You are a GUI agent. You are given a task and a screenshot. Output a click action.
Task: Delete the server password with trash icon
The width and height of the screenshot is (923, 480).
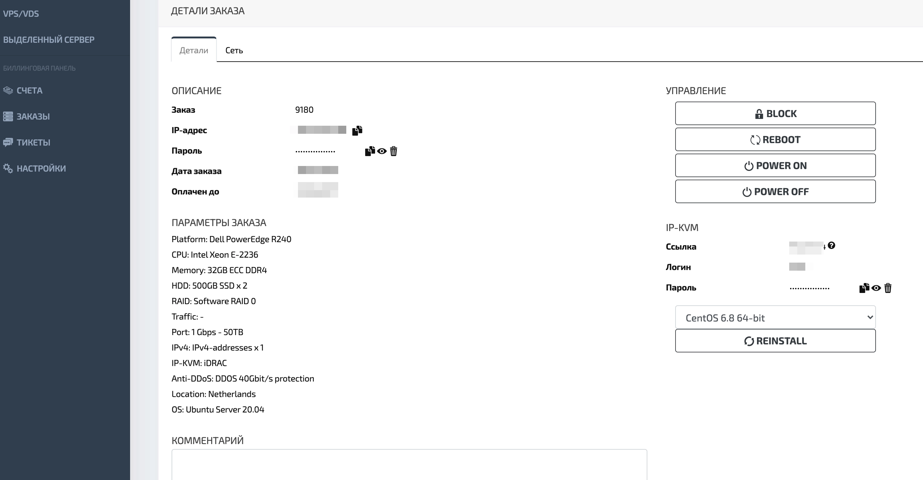pos(393,151)
